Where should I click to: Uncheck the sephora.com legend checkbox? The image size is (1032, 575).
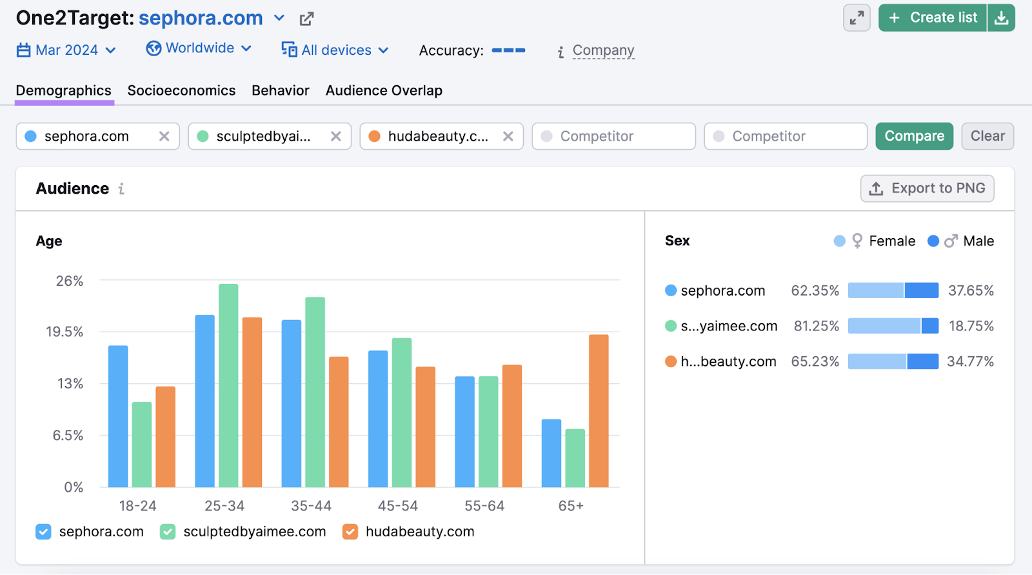click(43, 532)
